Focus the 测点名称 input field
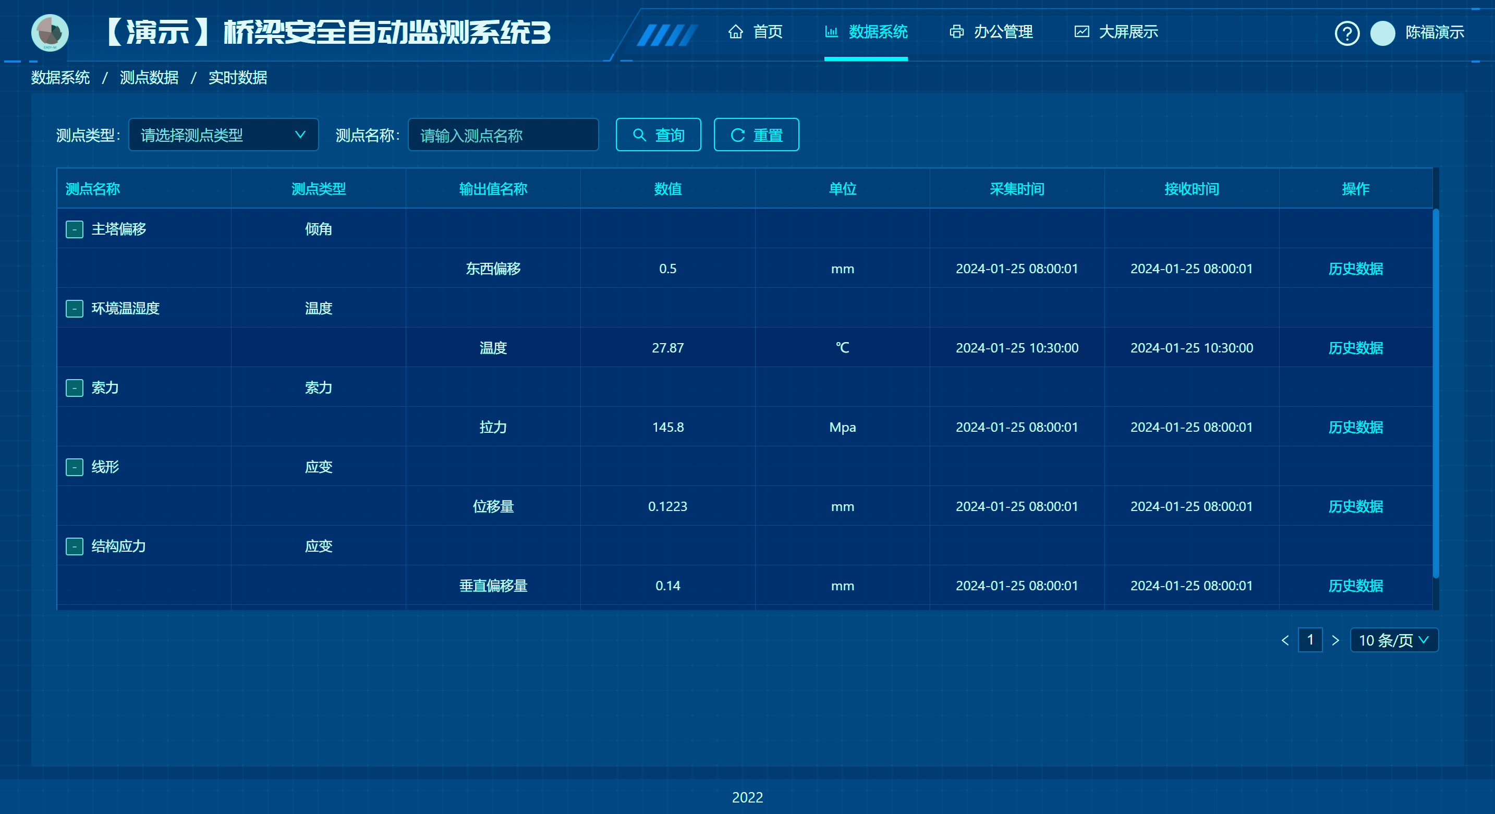 503,135
